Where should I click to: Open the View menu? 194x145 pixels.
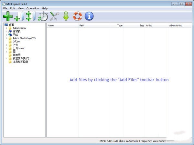(x=21, y=8)
